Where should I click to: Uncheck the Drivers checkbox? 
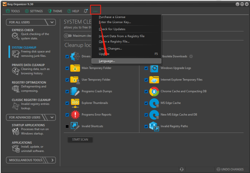67,57
